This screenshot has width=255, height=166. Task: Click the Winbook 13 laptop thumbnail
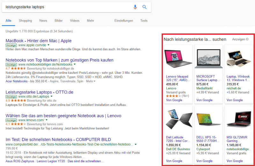[x=239, y=59]
